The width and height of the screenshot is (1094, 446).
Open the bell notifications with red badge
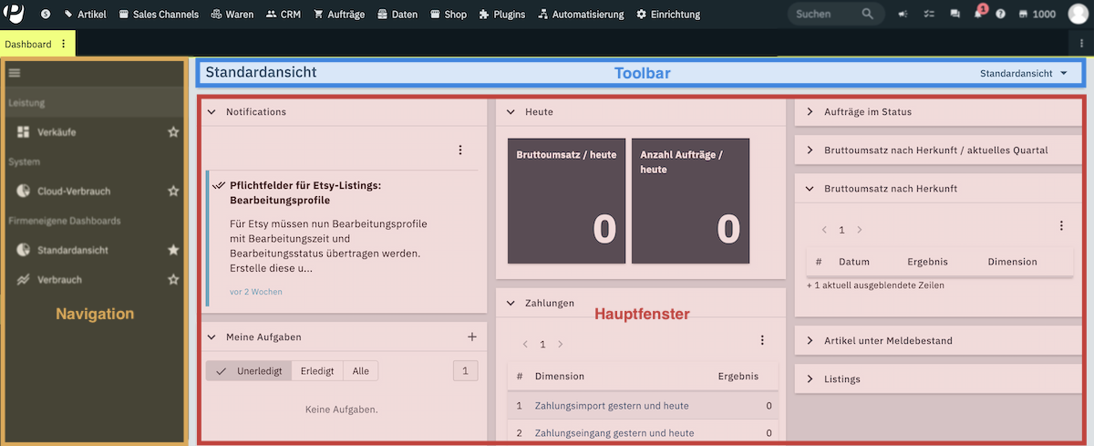[978, 13]
